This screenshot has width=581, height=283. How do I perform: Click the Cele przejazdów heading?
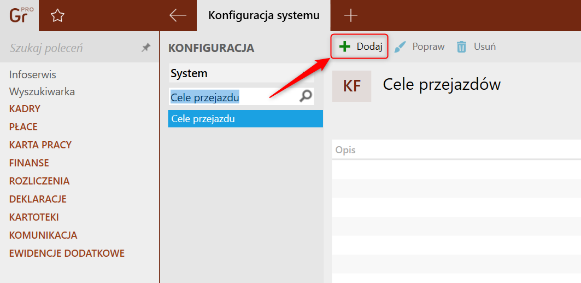pyautogui.click(x=442, y=84)
